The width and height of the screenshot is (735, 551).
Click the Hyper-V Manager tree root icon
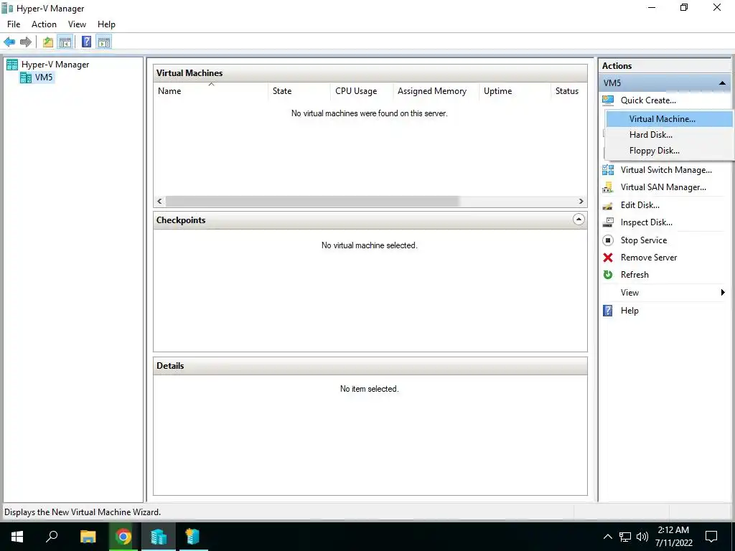pyautogui.click(x=12, y=65)
